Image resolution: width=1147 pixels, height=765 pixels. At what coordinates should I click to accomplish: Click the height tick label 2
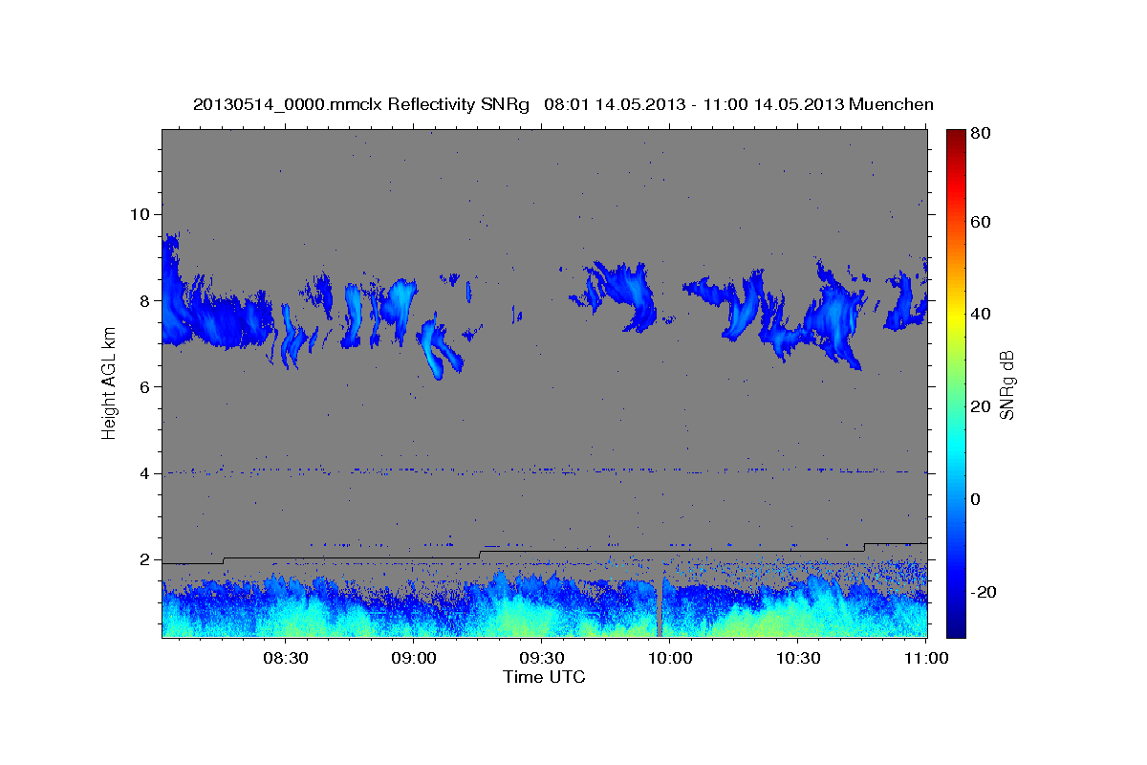pyautogui.click(x=145, y=559)
